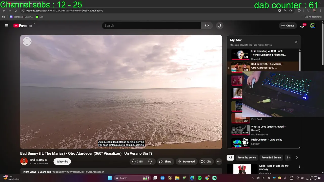Image resolution: width=324 pixels, height=182 pixels.
Task: Select From Bad Bunny chip
Action: (271, 157)
